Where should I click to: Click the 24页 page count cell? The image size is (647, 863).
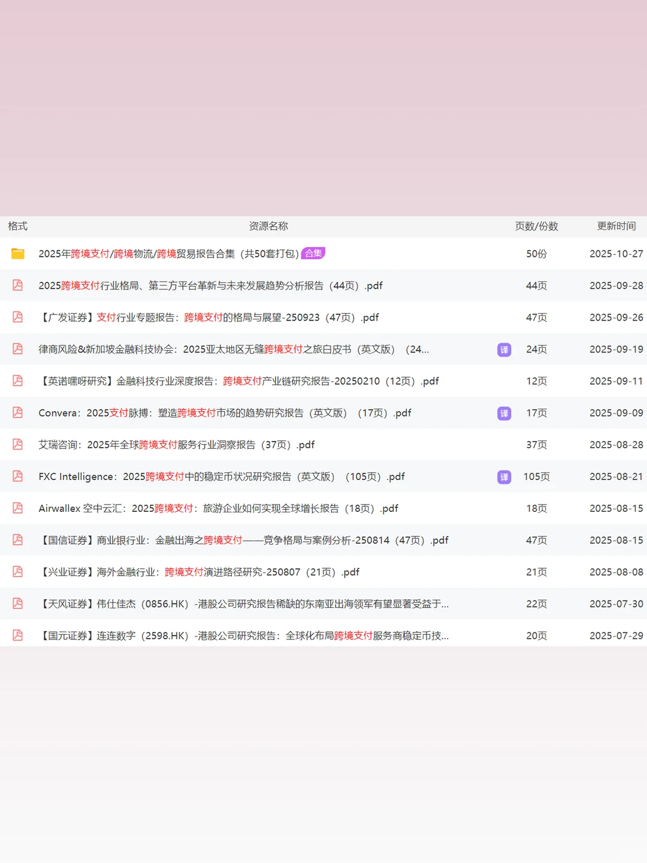pyautogui.click(x=536, y=349)
